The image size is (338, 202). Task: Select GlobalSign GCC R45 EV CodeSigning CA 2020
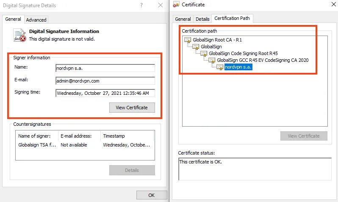tap(263, 60)
